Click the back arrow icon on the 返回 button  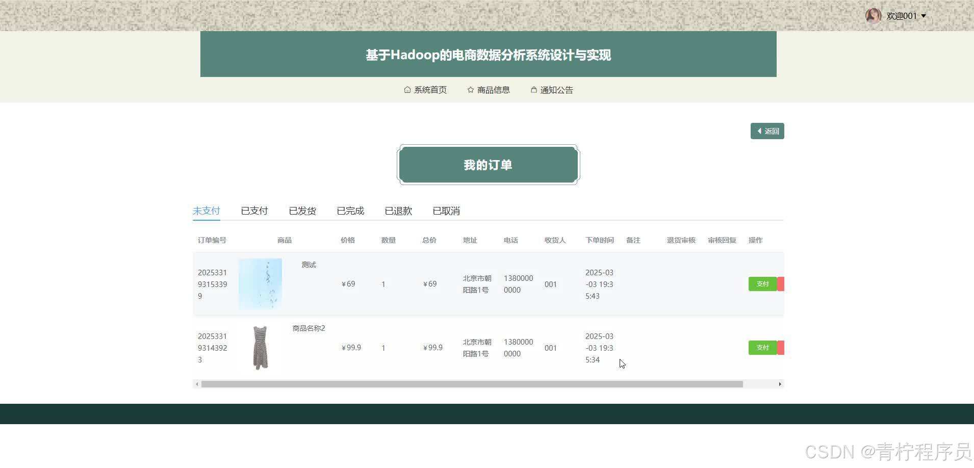[760, 131]
